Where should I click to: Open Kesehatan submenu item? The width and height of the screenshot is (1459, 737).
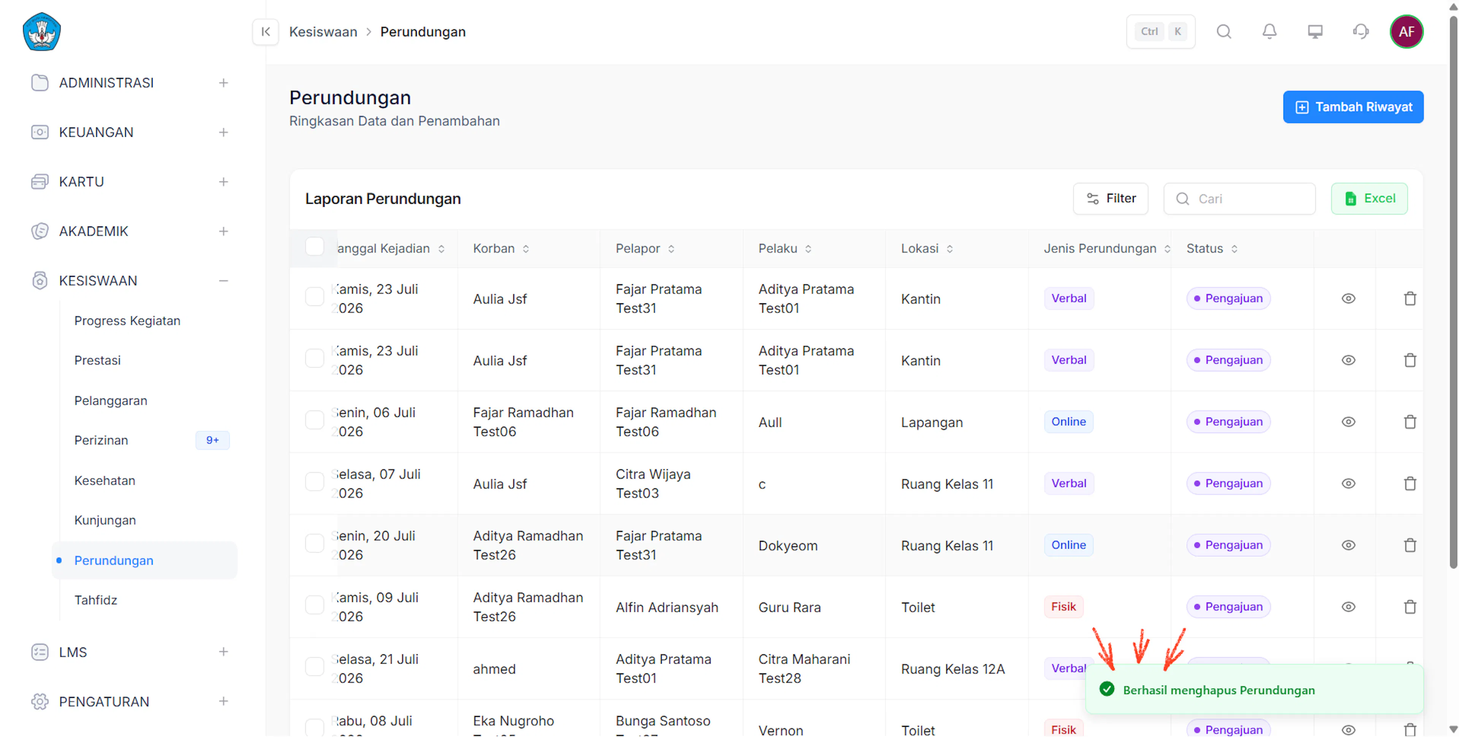[x=105, y=480]
